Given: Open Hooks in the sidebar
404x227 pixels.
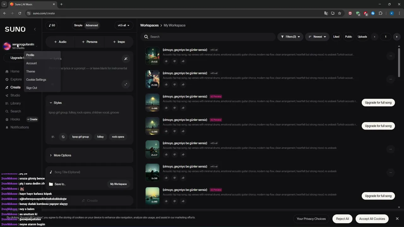Looking at the screenshot, I should click(13, 119).
